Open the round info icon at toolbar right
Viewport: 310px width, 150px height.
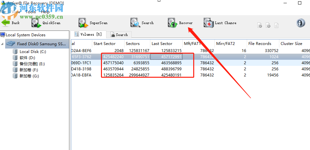[301, 23]
